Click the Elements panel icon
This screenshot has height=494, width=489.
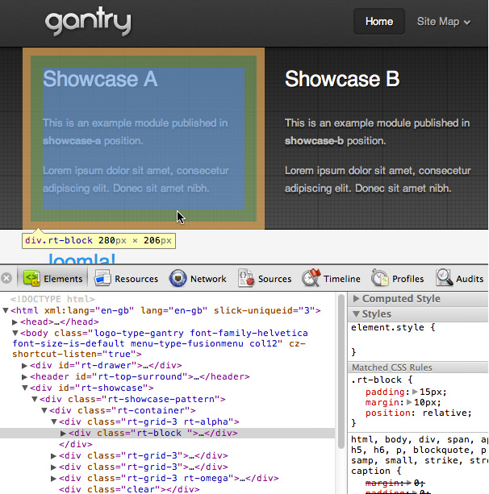[31, 279]
